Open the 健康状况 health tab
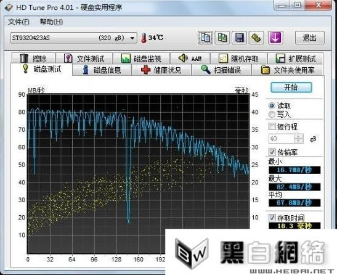This screenshot has width=337, height=275. (x=161, y=70)
